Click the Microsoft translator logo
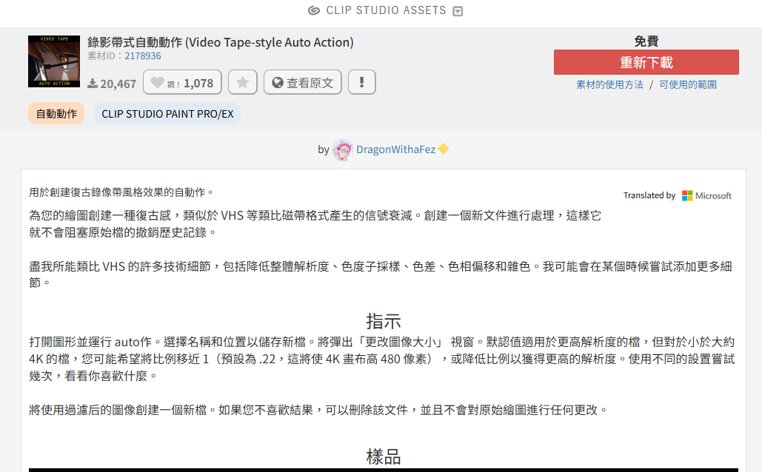The width and height of the screenshot is (762, 472). [x=706, y=195]
